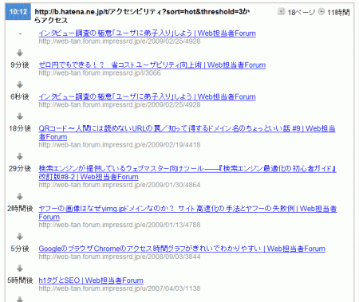The image size is (359, 302).
Task: Select URL text ending '/e/2008/09/03/3844'
Action: (x=120, y=257)
